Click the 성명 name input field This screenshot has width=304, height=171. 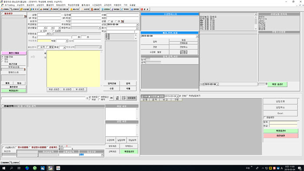pos(49,15)
